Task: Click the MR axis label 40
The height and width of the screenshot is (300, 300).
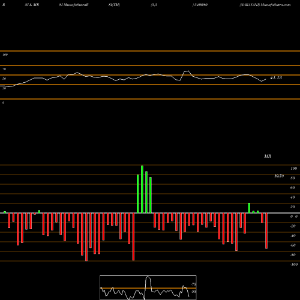Action: coord(293,197)
